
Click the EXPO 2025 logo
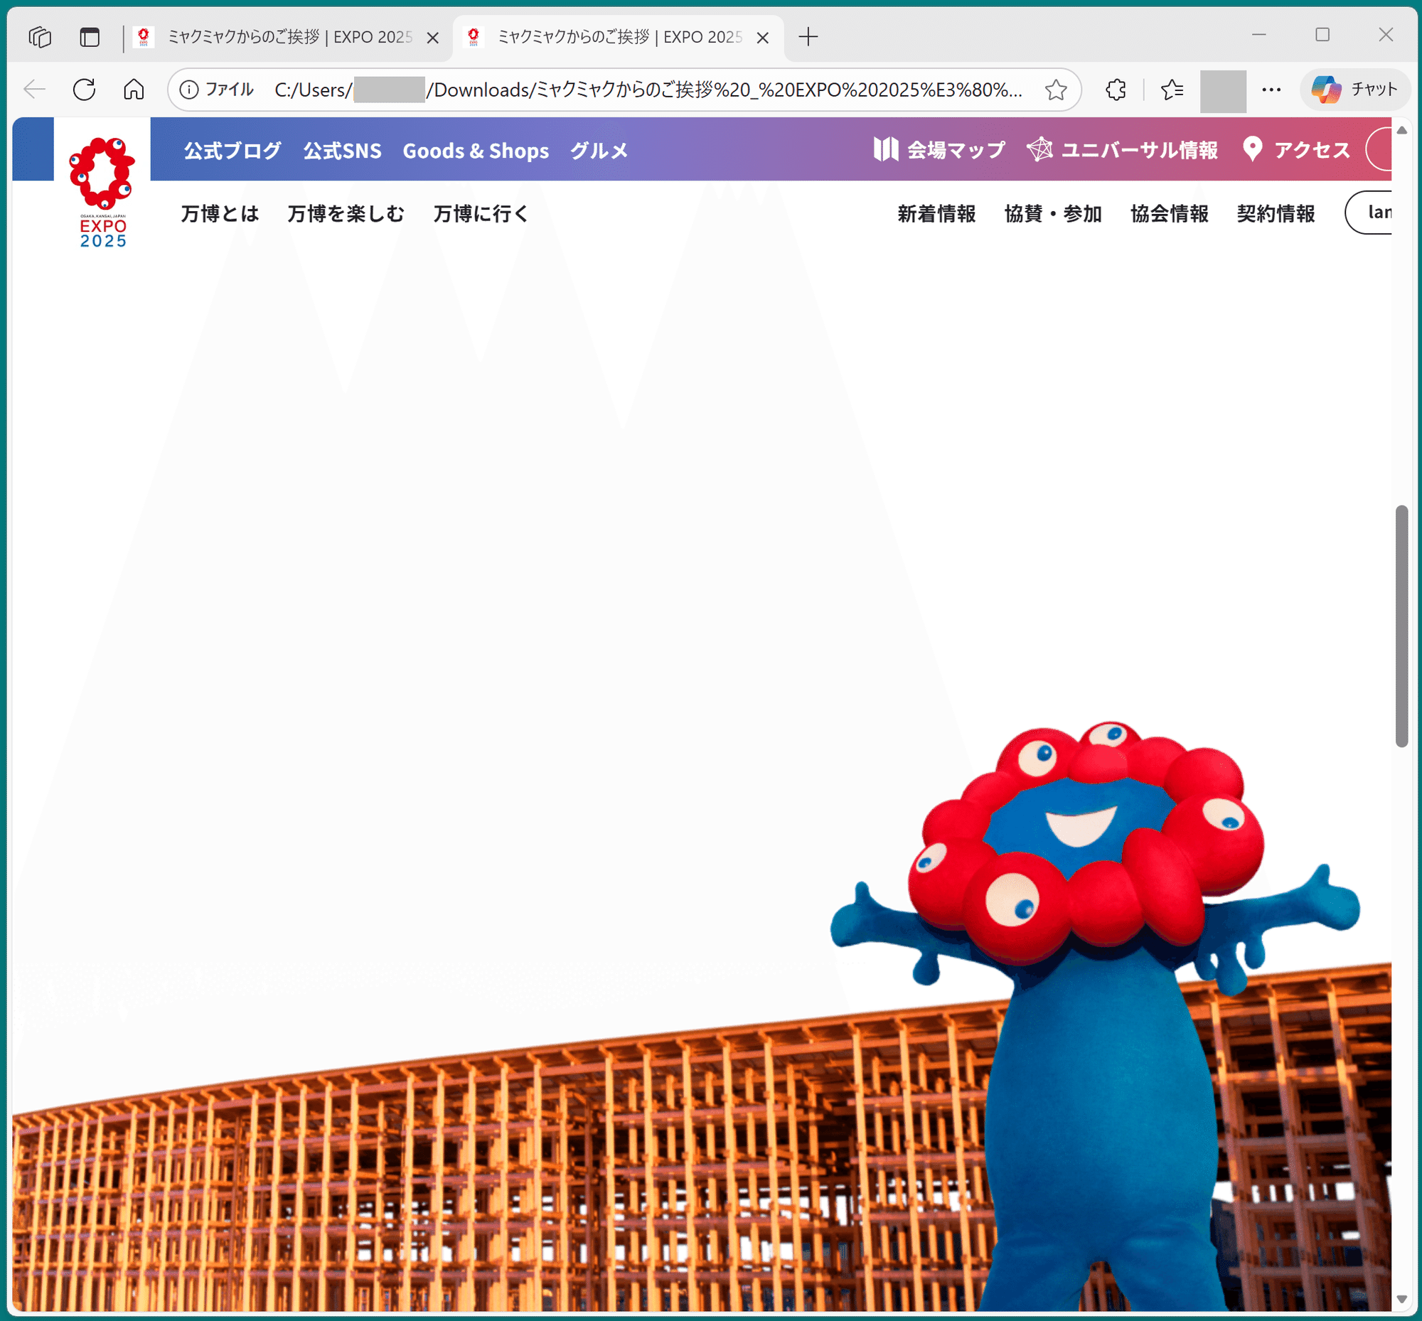102,191
